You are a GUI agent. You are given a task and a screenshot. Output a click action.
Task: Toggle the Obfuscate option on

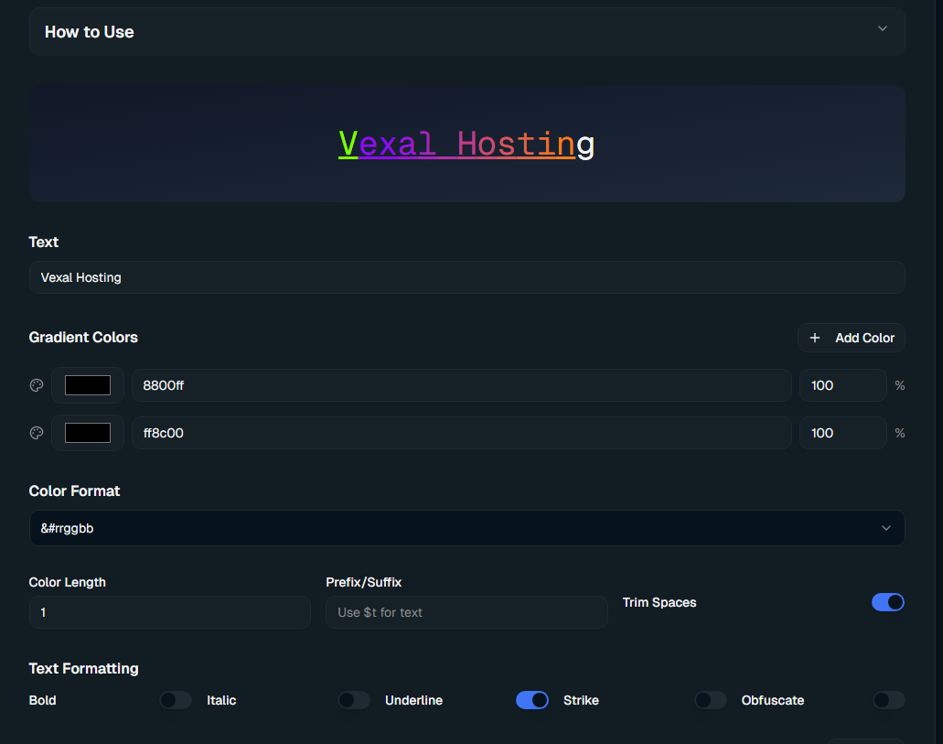(888, 700)
